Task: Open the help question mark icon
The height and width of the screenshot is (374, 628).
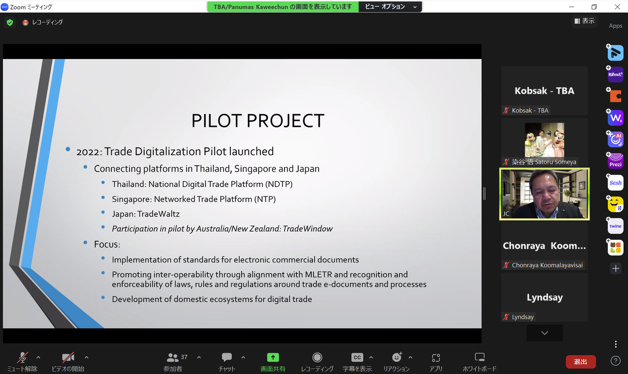Action: (x=616, y=361)
